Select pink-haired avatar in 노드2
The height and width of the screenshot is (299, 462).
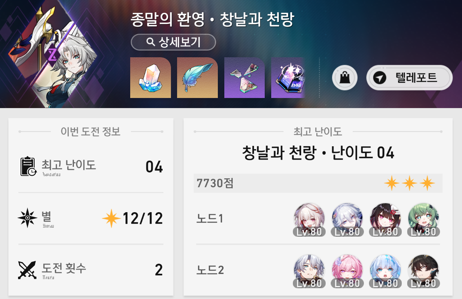347,271
